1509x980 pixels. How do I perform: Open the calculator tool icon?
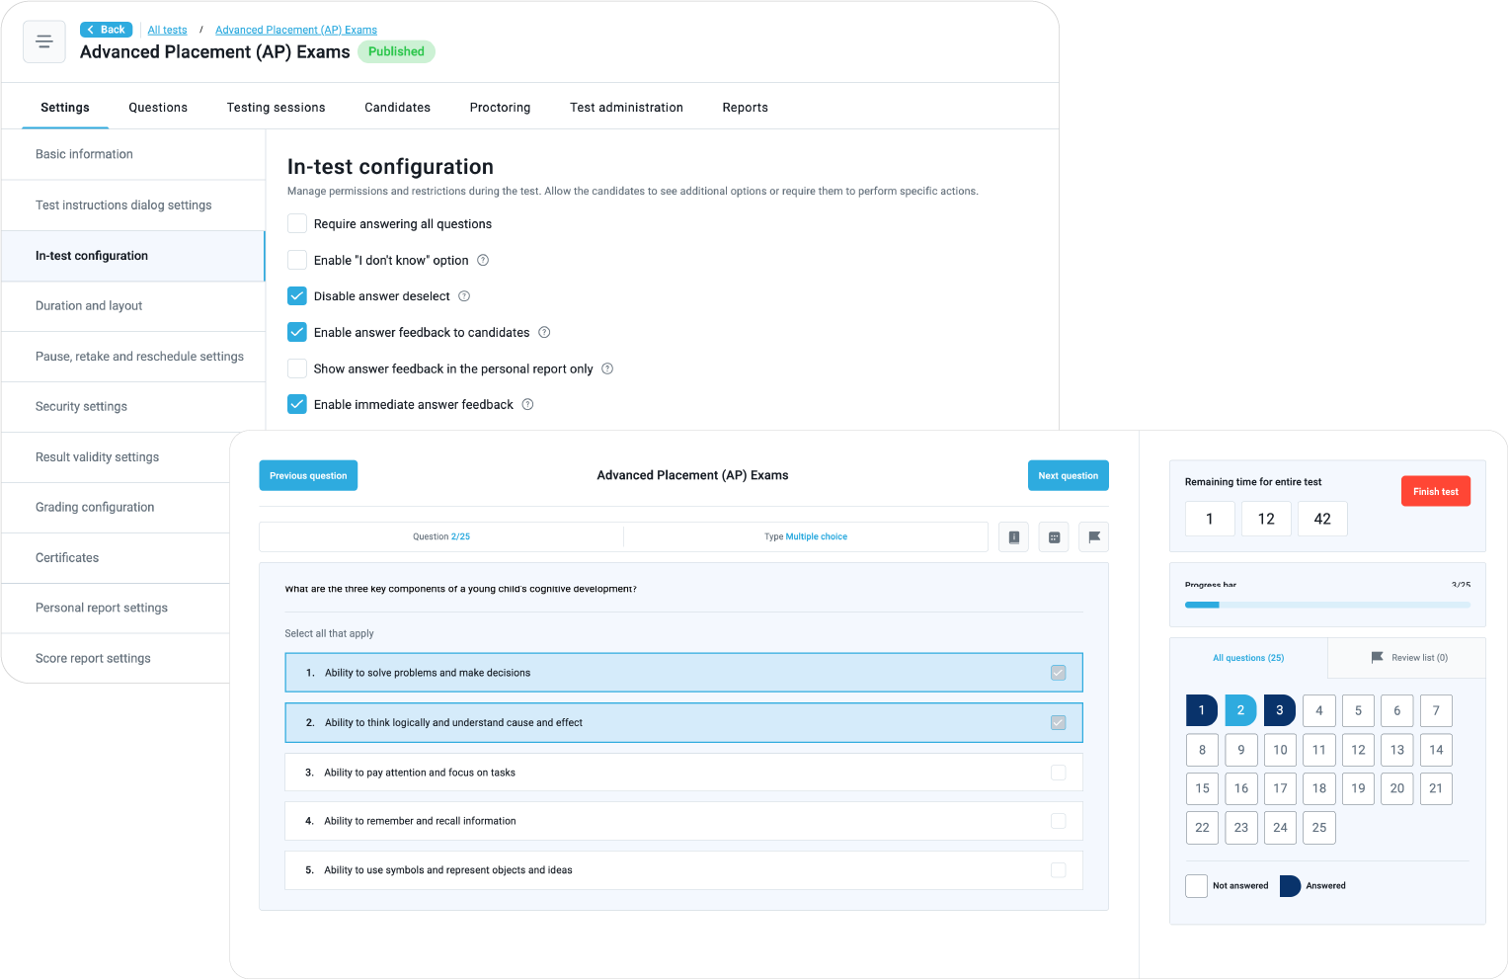pos(1054,537)
